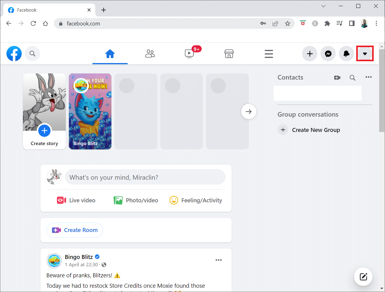The width and height of the screenshot is (385, 292).
Task: Open a new browser tab
Action: [x=103, y=10]
